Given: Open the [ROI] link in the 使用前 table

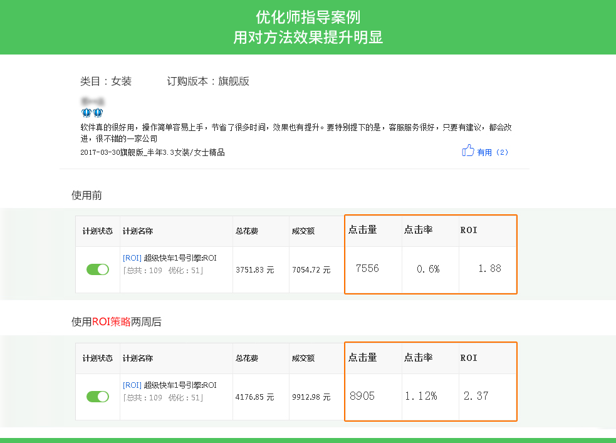Looking at the screenshot, I should coord(132,258).
